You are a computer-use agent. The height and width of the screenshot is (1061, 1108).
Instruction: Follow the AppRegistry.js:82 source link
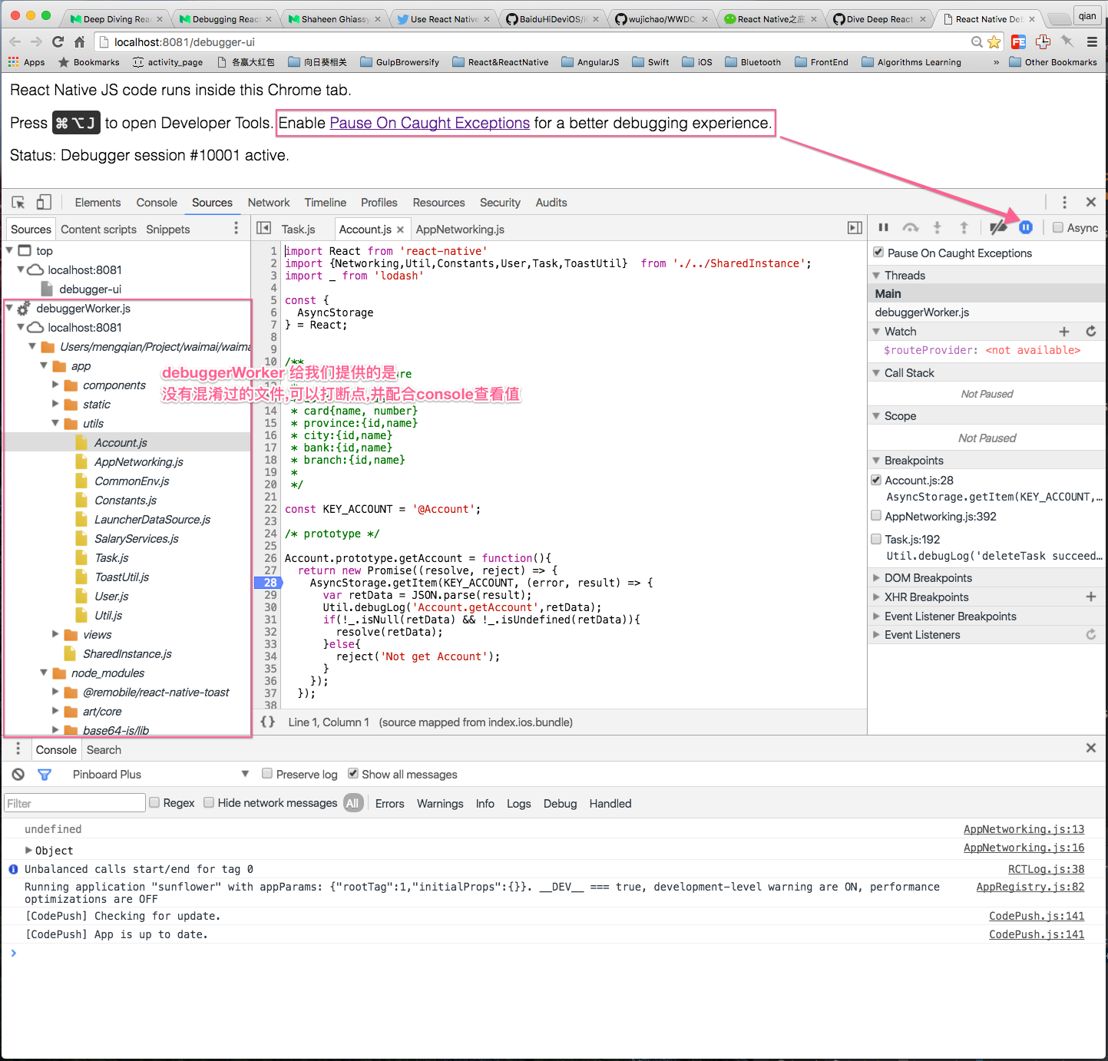click(1030, 887)
